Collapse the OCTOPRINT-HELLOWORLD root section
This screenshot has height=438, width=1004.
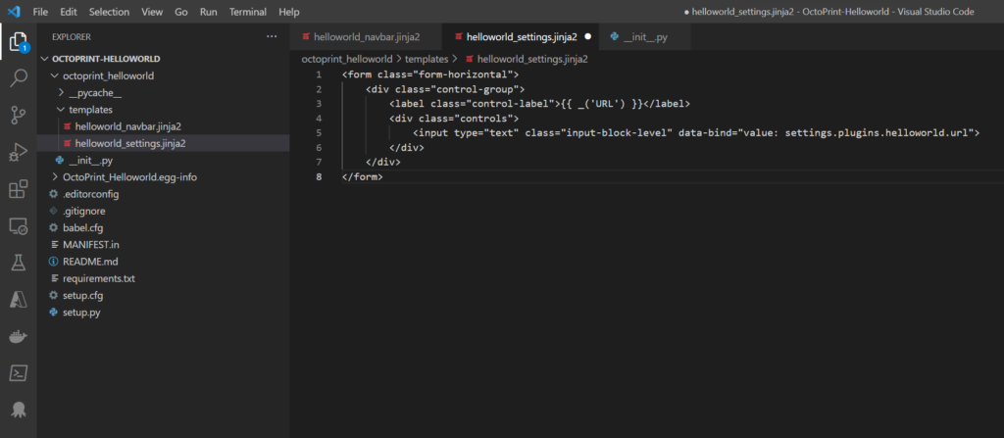(x=45, y=59)
